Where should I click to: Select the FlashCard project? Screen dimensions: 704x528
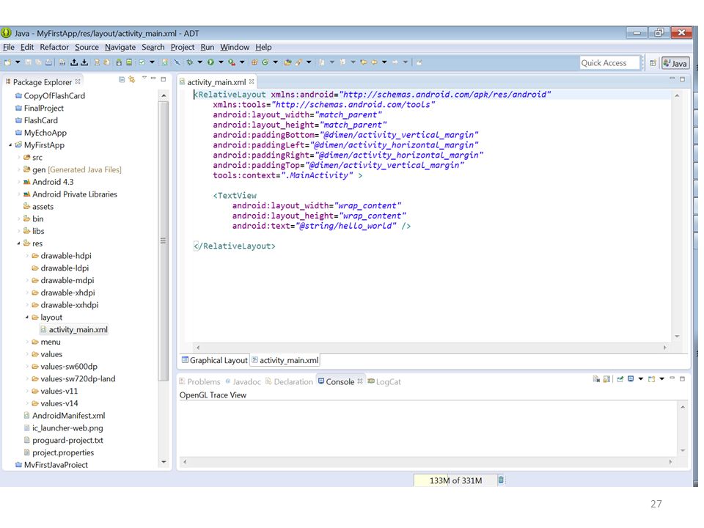[x=41, y=120]
